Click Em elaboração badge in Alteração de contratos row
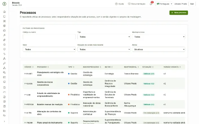Image resolution: width=199 pixels, height=124 pixels. tap(151, 113)
